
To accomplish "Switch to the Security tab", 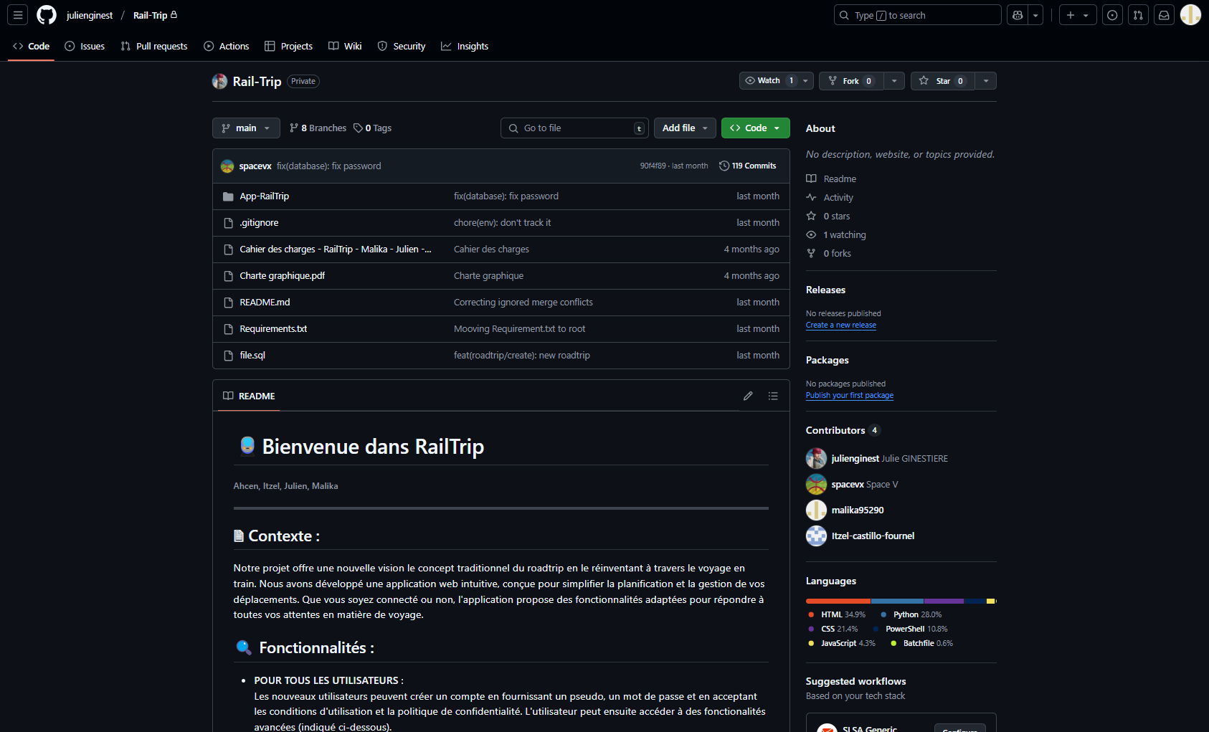I will tap(402, 46).
